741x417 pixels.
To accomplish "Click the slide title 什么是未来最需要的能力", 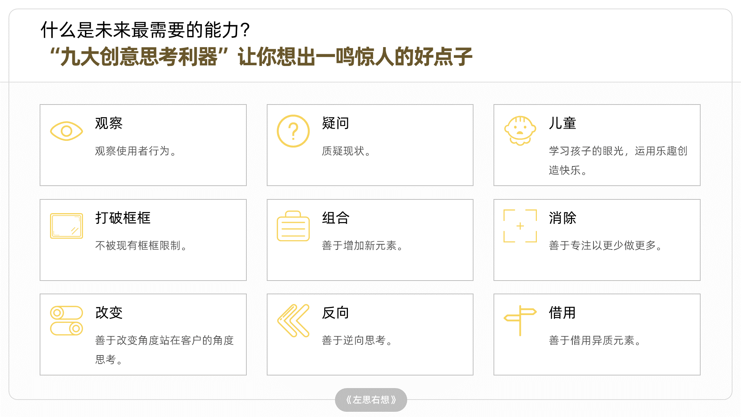I will point(145,30).
